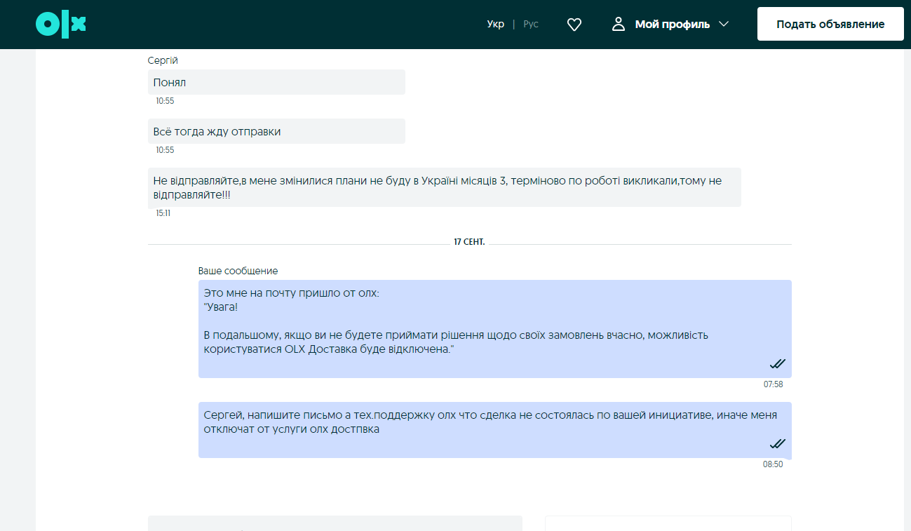Image resolution: width=911 pixels, height=531 pixels.
Task: Click sender name 'Сергій'
Action: [163, 61]
